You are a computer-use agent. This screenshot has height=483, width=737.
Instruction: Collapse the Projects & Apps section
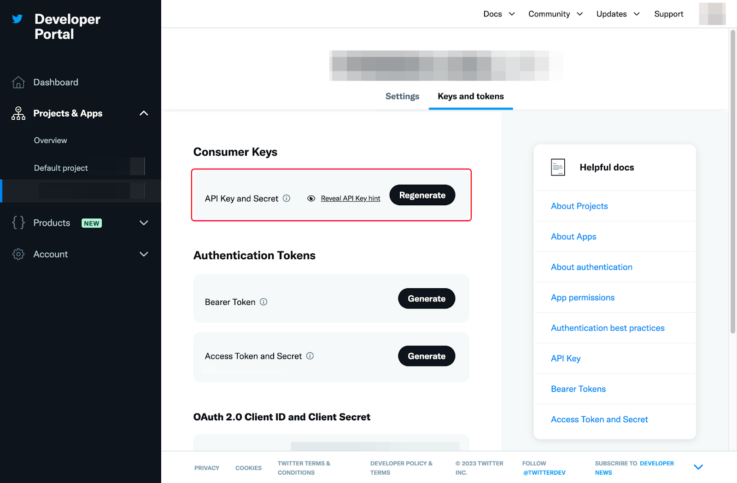point(144,113)
